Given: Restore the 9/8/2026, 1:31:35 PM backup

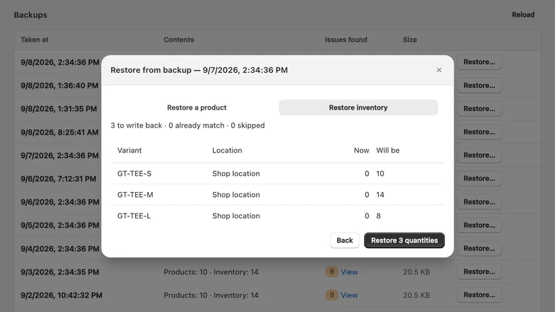Looking at the screenshot, I should click(479, 109).
